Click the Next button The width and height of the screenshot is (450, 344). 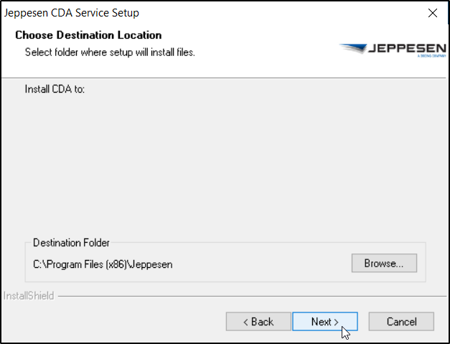tap(324, 322)
